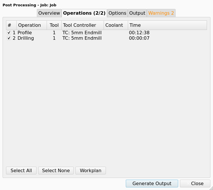Screen dimensions: 213x190
Task: Click the 00:12:38 time value
Action: [139, 33]
